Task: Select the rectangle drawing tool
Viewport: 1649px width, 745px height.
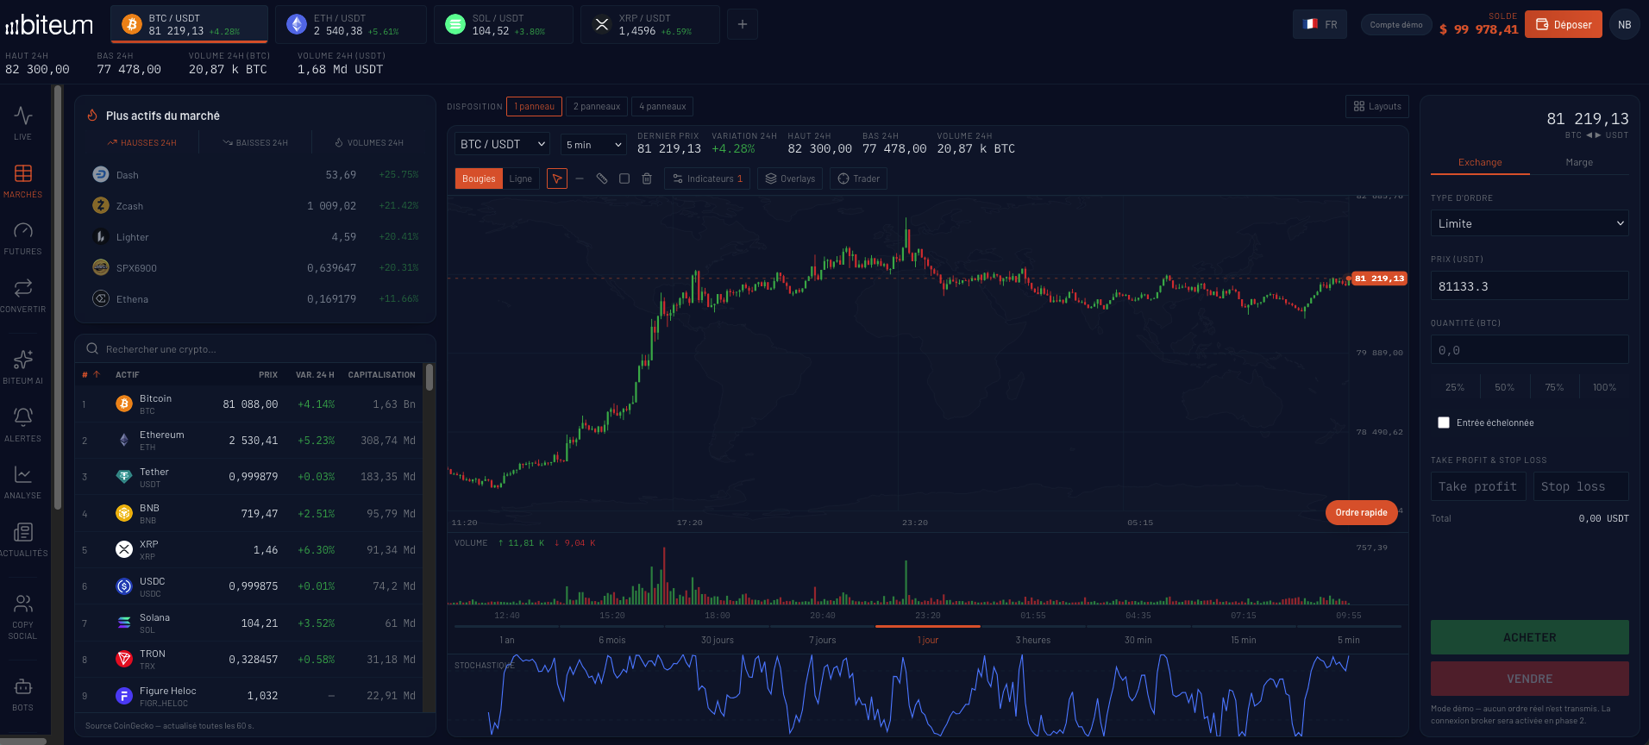Action: 624,178
